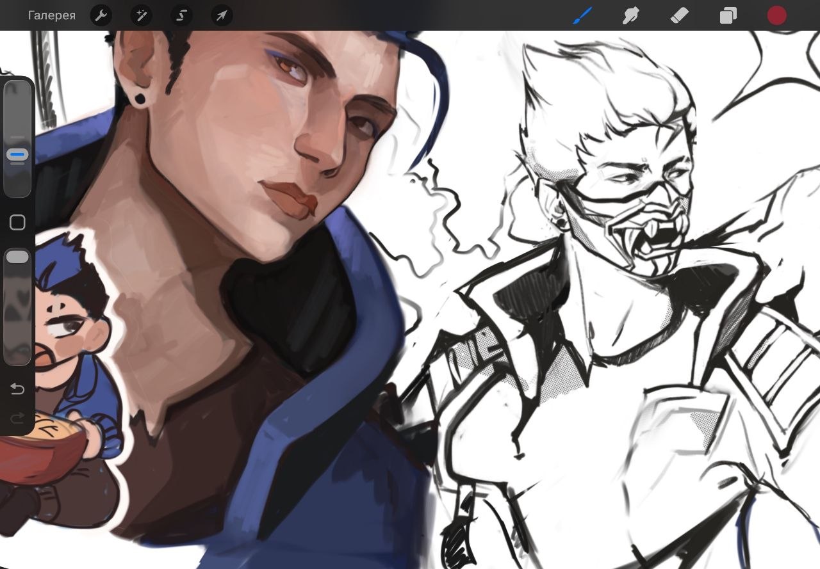820x569 pixels.
Task: Open the Gallery via Галерея button
Action: click(x=52, y=15)
